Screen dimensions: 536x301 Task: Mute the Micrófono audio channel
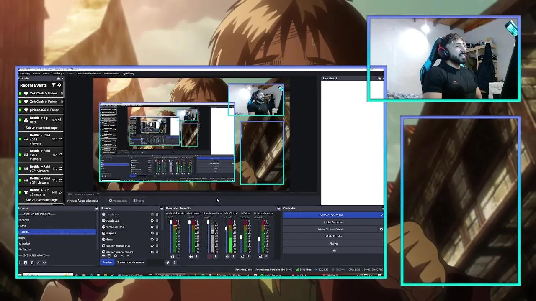[x=227, y=257]
